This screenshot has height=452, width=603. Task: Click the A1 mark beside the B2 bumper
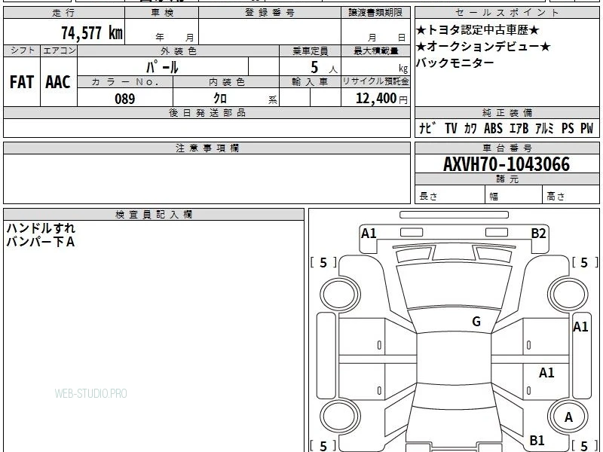point(369,234)
